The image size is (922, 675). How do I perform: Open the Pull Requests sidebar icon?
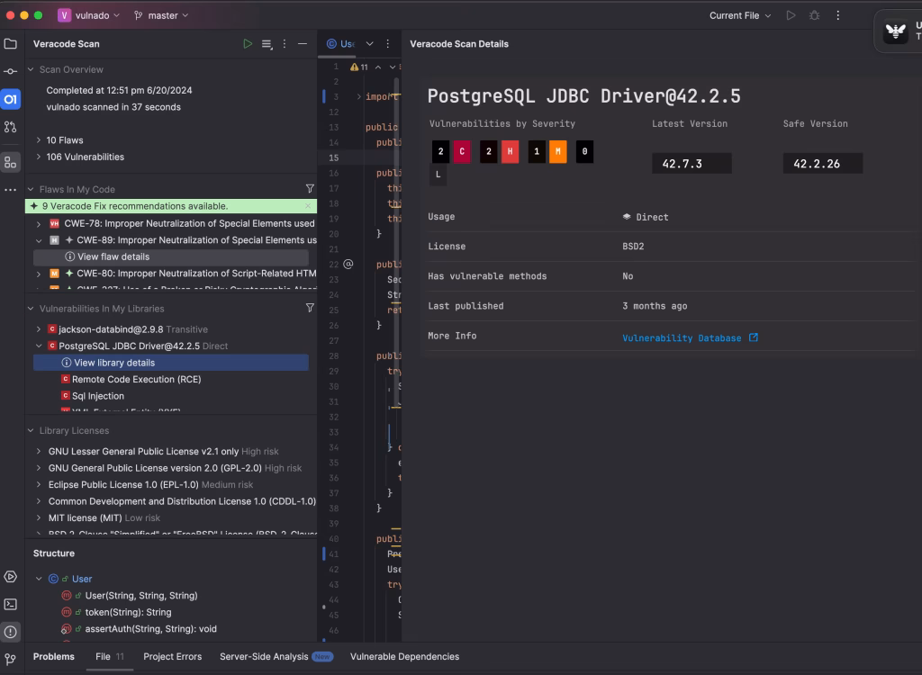click(x=11, y=126)
